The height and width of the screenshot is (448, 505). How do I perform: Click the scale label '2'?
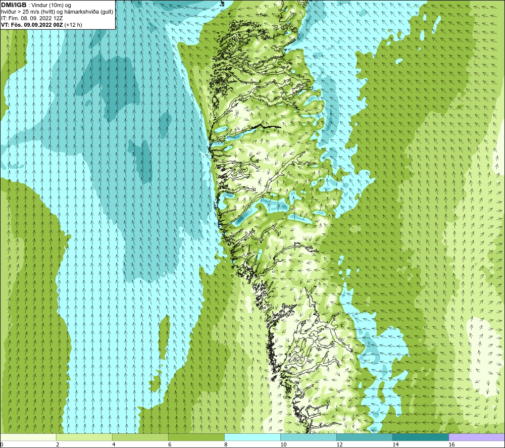(58, 445)
